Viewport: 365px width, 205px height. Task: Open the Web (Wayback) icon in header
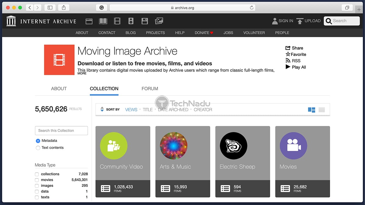click(x=89, y=21)
